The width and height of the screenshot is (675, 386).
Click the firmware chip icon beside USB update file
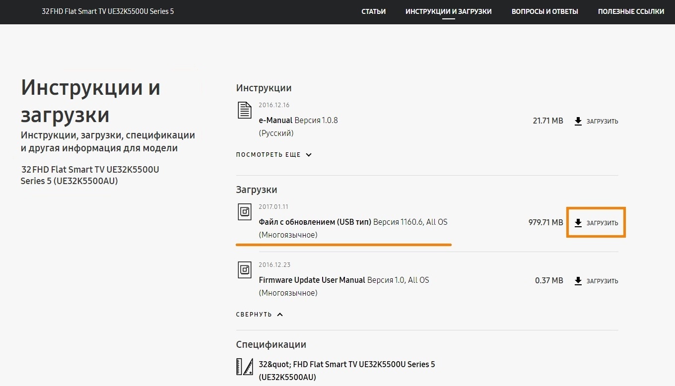245,212
